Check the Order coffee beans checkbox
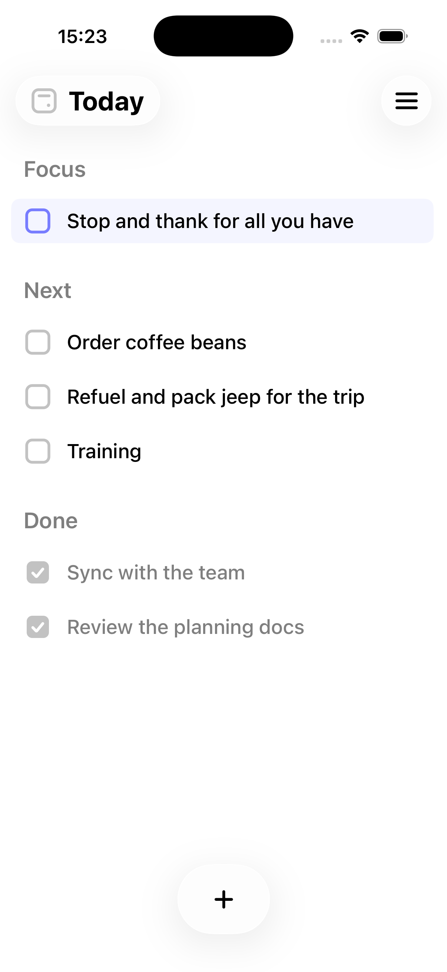Viewport: 447px width, 972px height. 38,342
